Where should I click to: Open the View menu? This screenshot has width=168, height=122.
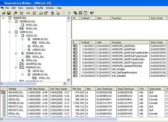point(20,8)
